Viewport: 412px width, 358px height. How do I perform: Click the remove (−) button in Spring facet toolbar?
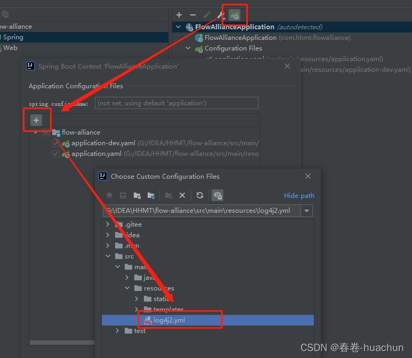pyautogui.click(x=193, y=15)
